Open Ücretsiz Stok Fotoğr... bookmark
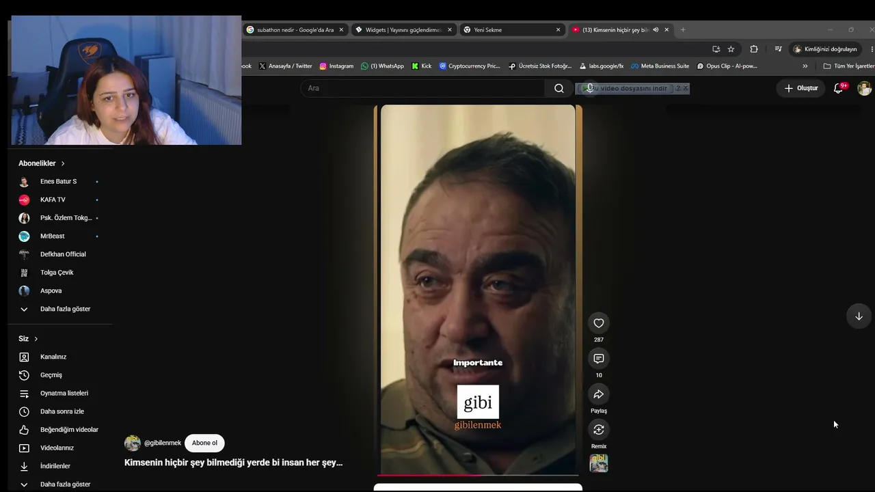Viewport: 875px width, 492px height. point(540,66)
